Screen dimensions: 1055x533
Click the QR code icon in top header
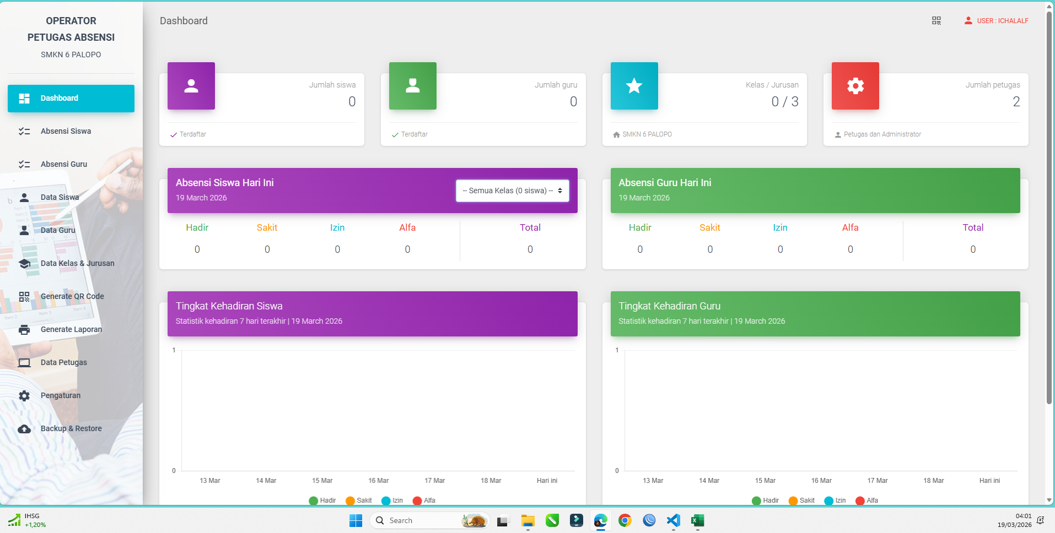point(936,21)
